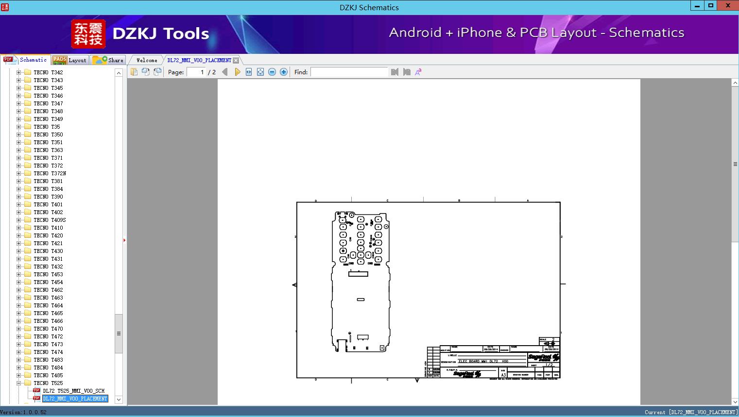Select the TECNO T363 tree item
The width and height of the screenshot is (739, 417).
[48, 150]
